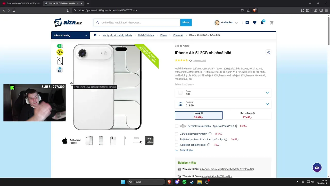Open the 5G feature badge
The image size is (330, 186).
(x=60, y=70)
